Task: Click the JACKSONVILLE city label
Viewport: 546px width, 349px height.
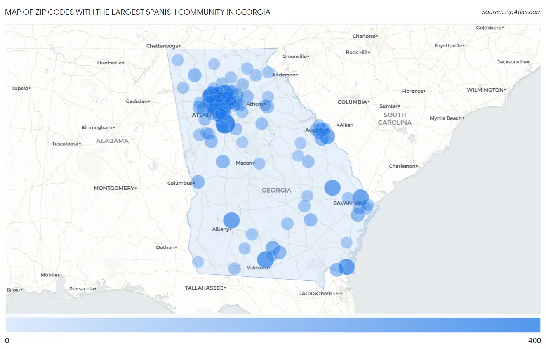Action: pyautogui.click(x=320, y=293)
